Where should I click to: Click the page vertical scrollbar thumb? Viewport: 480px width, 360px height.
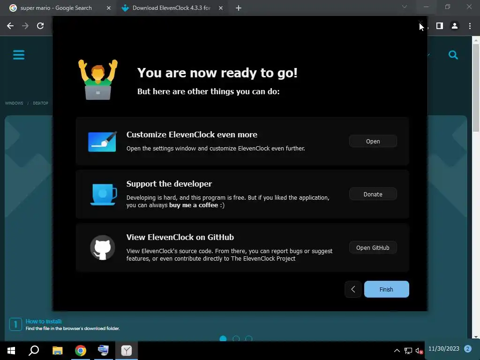point(476,88)
